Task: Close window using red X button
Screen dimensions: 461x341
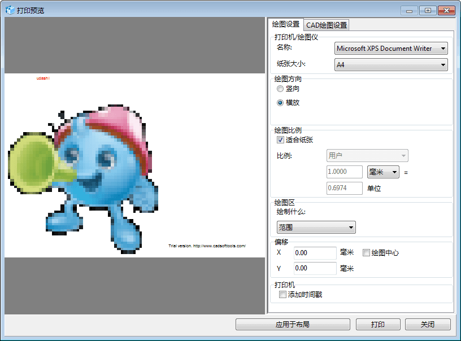Action: click(446, 10)
